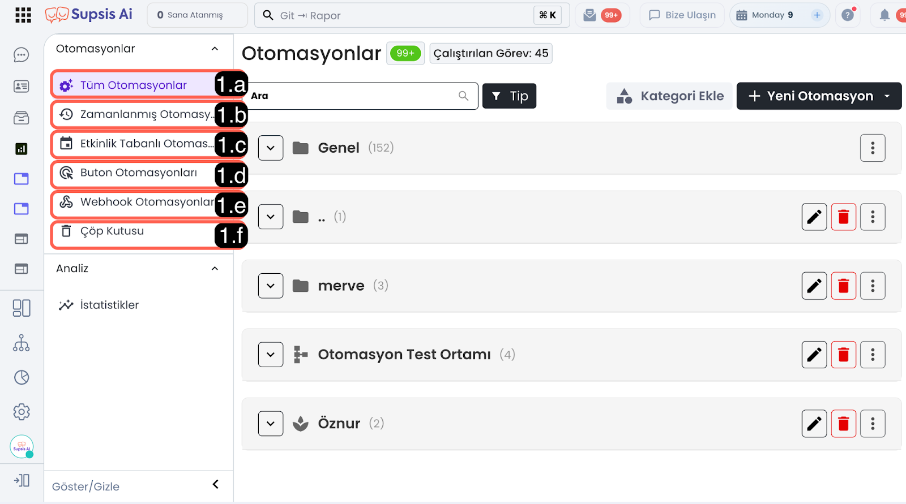Go to Çöp Kutusu
The width and height of the screenshot is (906, 504).
click(x=112, y=231)
